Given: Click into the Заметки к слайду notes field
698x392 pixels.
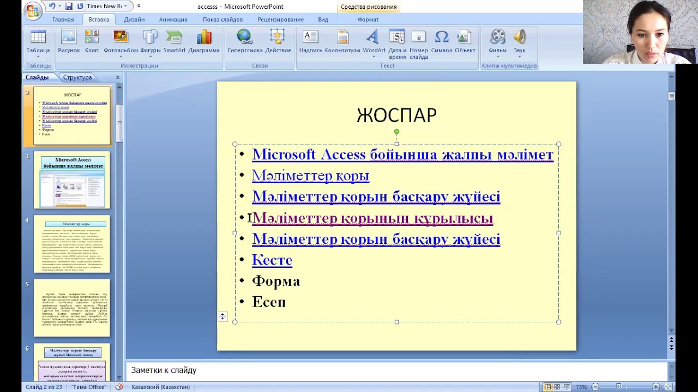Looking at the screenshot, I should [x=396, y=370].
